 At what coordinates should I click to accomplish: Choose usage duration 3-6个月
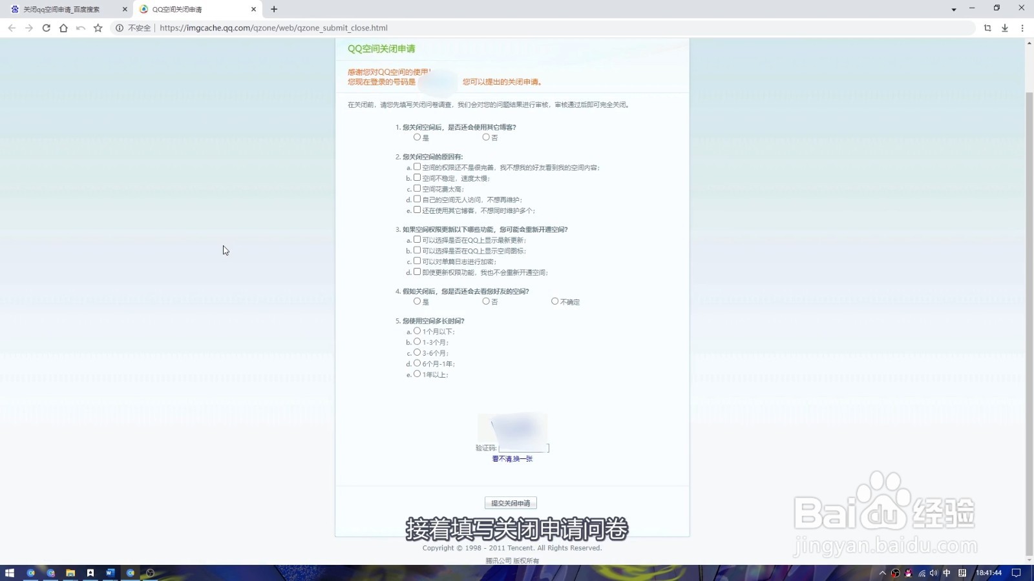(x=417, y=352)
